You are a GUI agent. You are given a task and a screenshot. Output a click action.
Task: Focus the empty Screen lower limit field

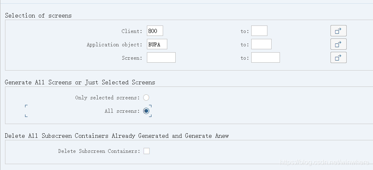[x=161, y=58]
